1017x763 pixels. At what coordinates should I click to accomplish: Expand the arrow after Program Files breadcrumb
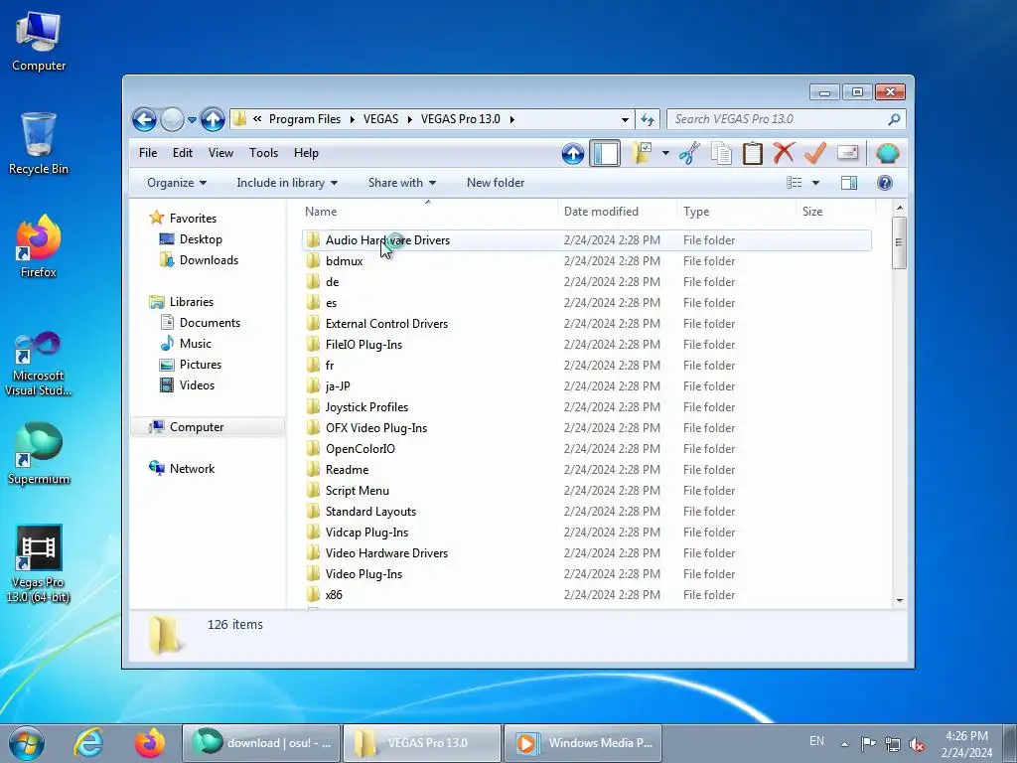tap(353, 119)
